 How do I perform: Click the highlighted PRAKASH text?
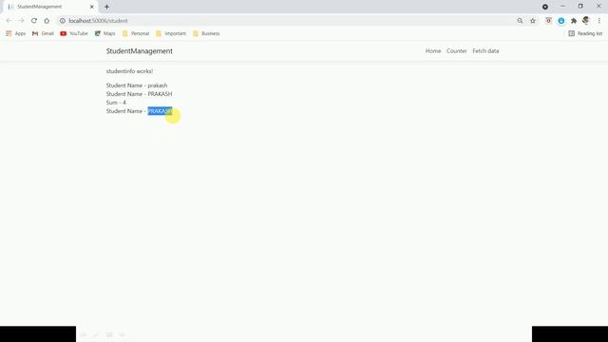[x=160, y=111]
